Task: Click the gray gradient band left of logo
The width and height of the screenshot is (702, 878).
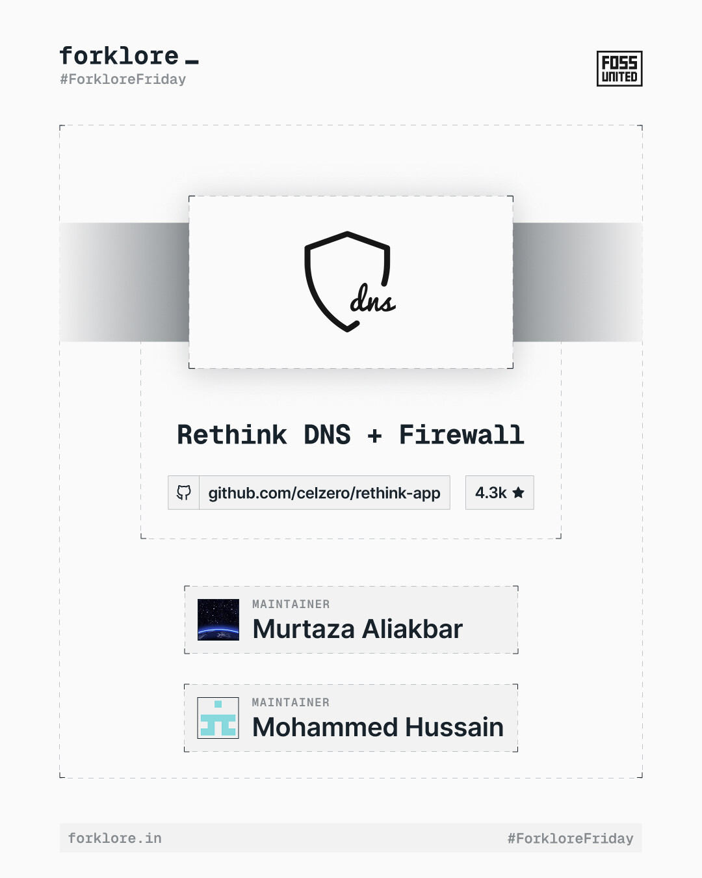Action: (x=124, y=282)
